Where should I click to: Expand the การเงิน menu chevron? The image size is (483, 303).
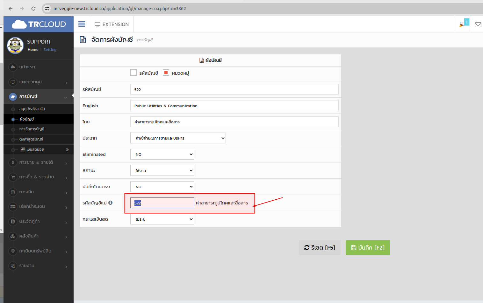click(x=66, y=193)
